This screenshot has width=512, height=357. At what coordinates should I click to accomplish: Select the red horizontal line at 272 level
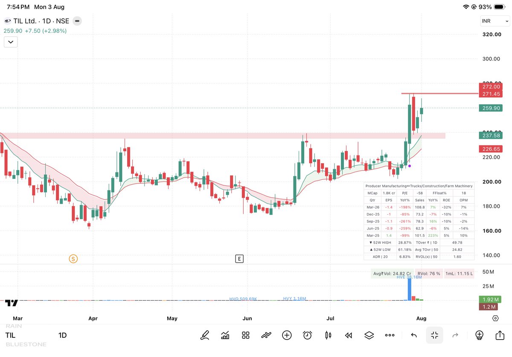coord(439,93)
